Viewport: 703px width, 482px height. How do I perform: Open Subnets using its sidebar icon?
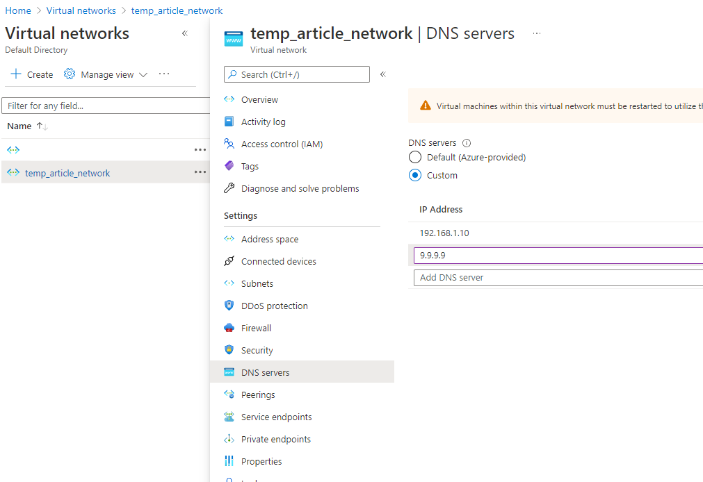(229, 283)
